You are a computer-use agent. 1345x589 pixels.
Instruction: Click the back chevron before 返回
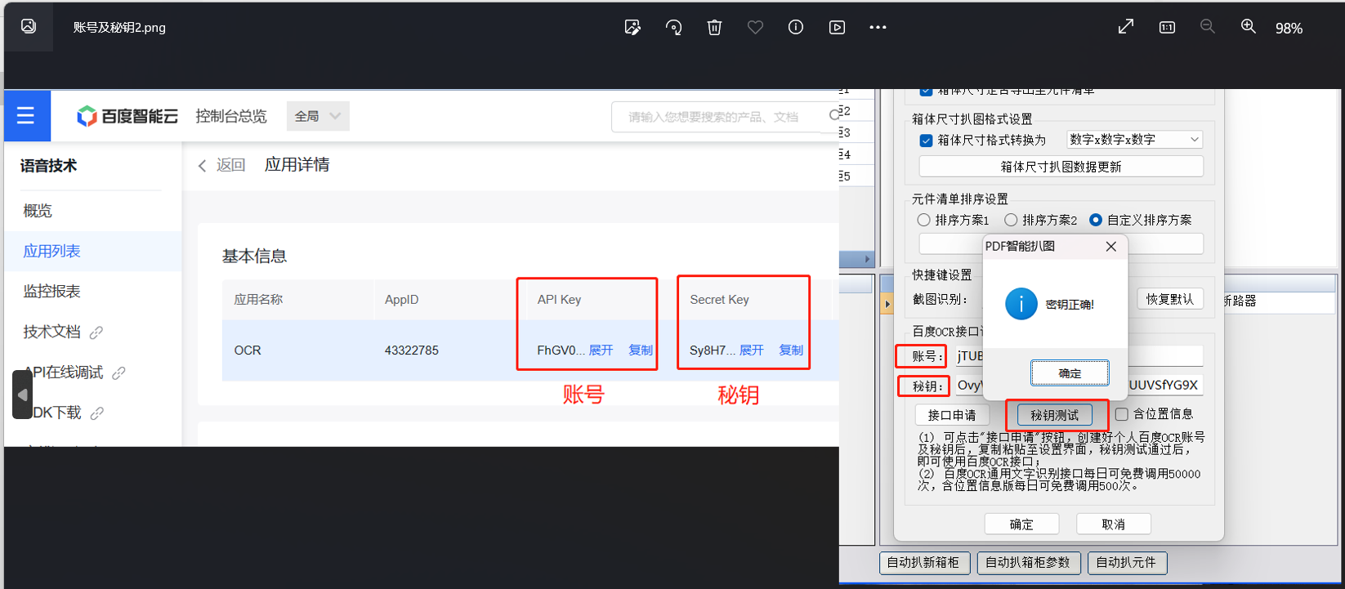click(202, 166)
